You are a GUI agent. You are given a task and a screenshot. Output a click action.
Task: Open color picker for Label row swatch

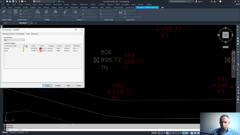tap(40, 51)
